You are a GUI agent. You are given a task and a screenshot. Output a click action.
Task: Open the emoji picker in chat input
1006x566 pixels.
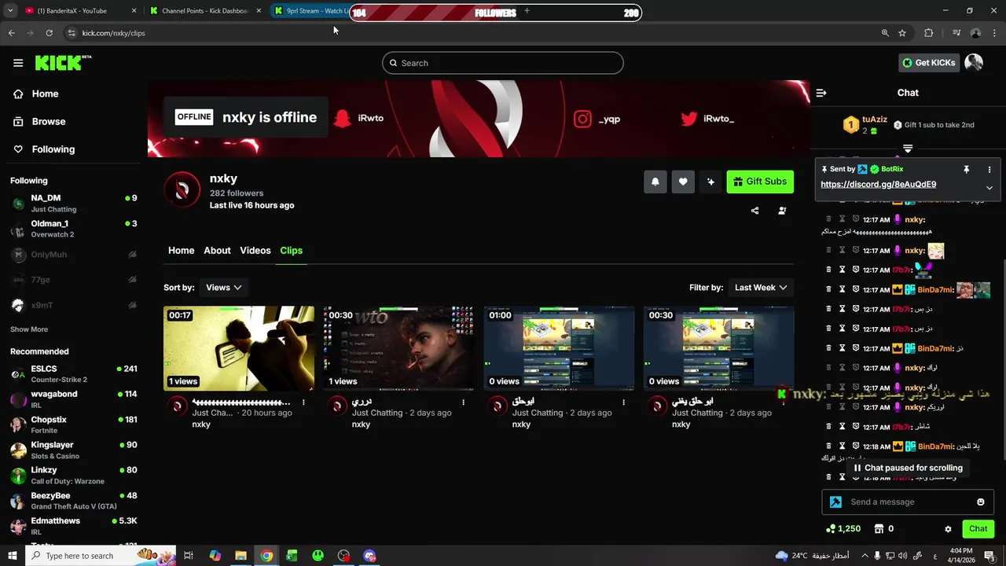[980, 502]
